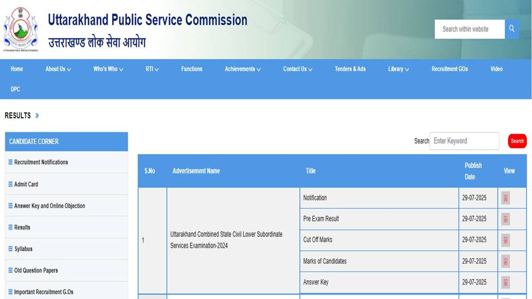Click the Search within website field
The width and height of the screenshot is (532, 299).
tap(470, 29)
